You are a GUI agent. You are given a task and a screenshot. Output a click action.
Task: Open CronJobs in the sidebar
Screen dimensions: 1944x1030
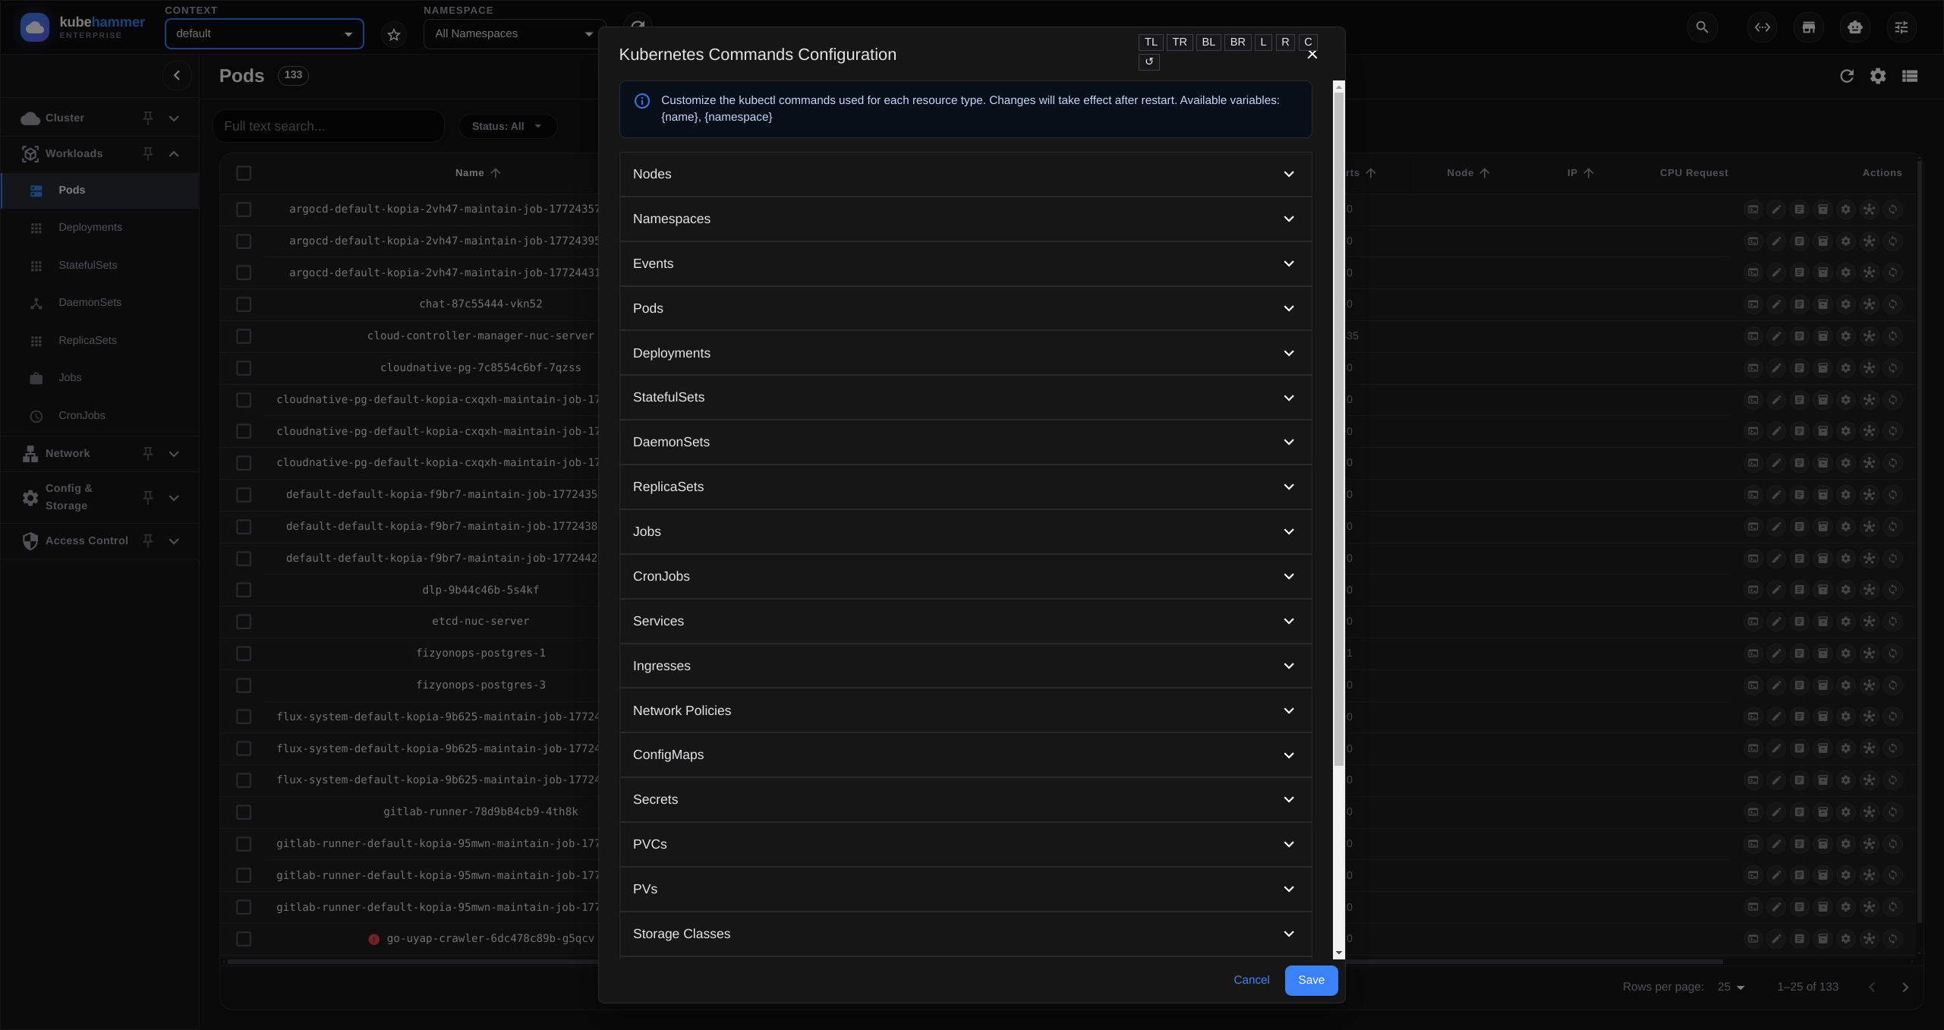point(99,416)
